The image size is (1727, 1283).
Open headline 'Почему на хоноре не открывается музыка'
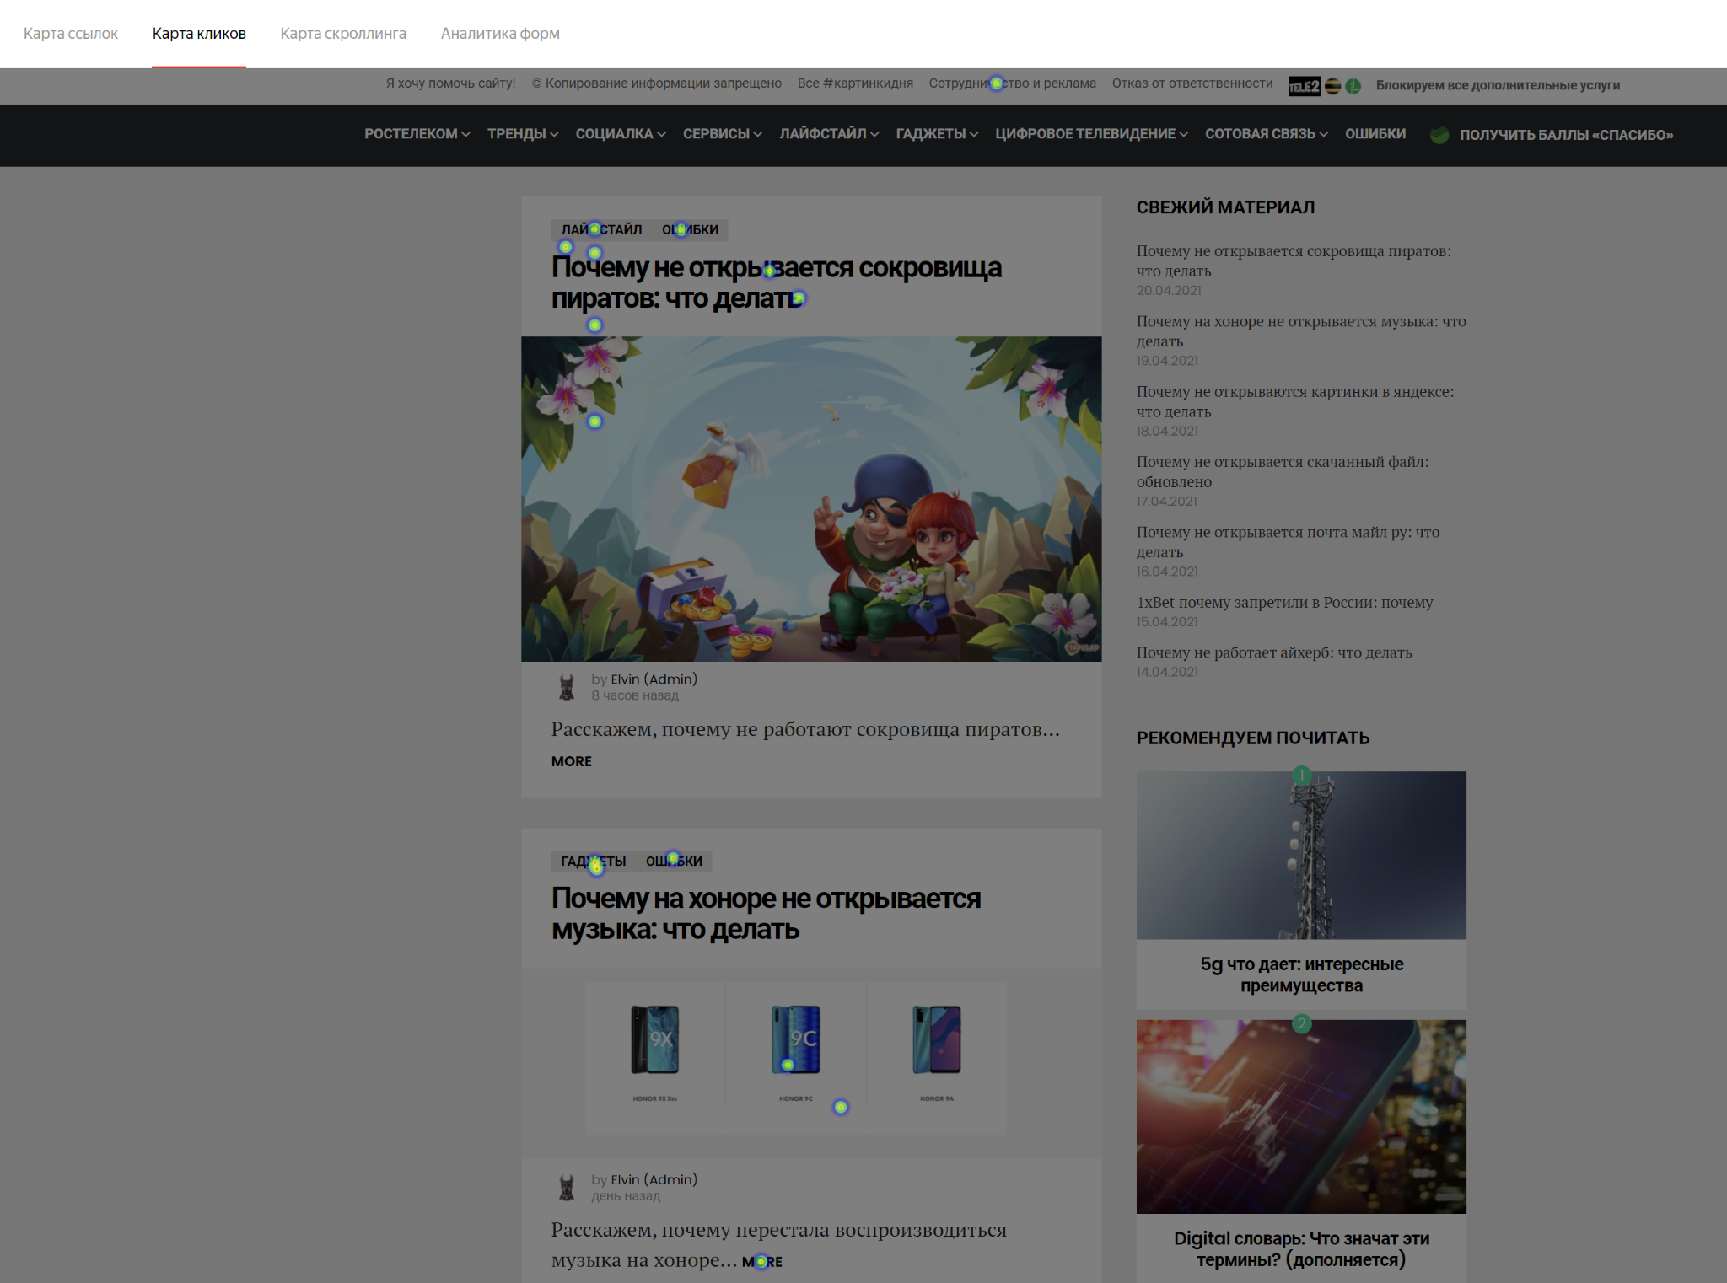click(766, 914)
